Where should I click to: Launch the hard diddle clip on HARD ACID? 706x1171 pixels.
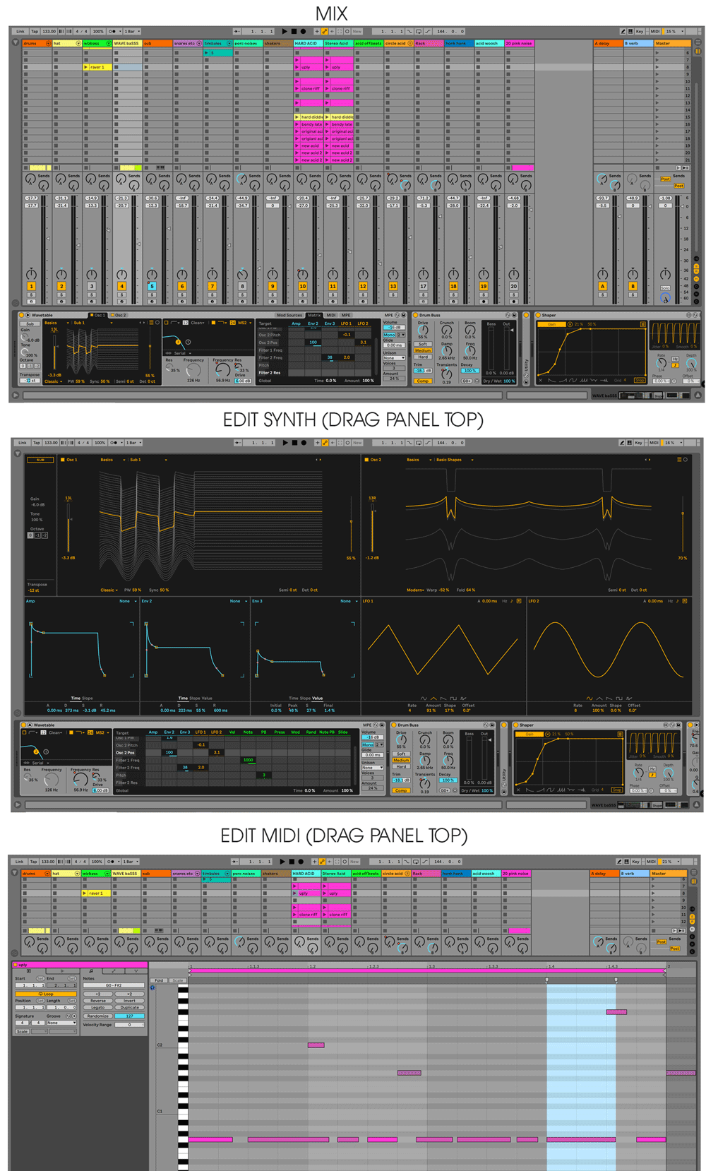pos(297,117)
